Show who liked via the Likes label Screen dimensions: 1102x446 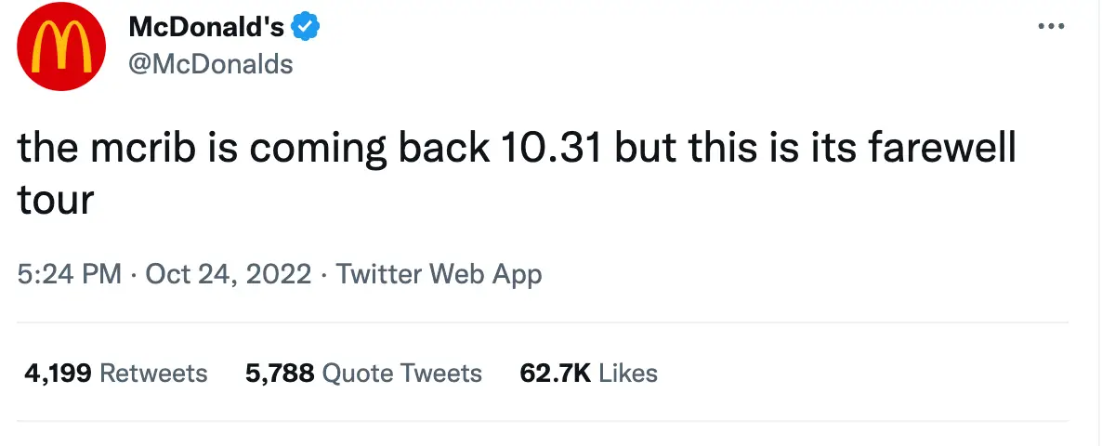click(x=628, y=374)
